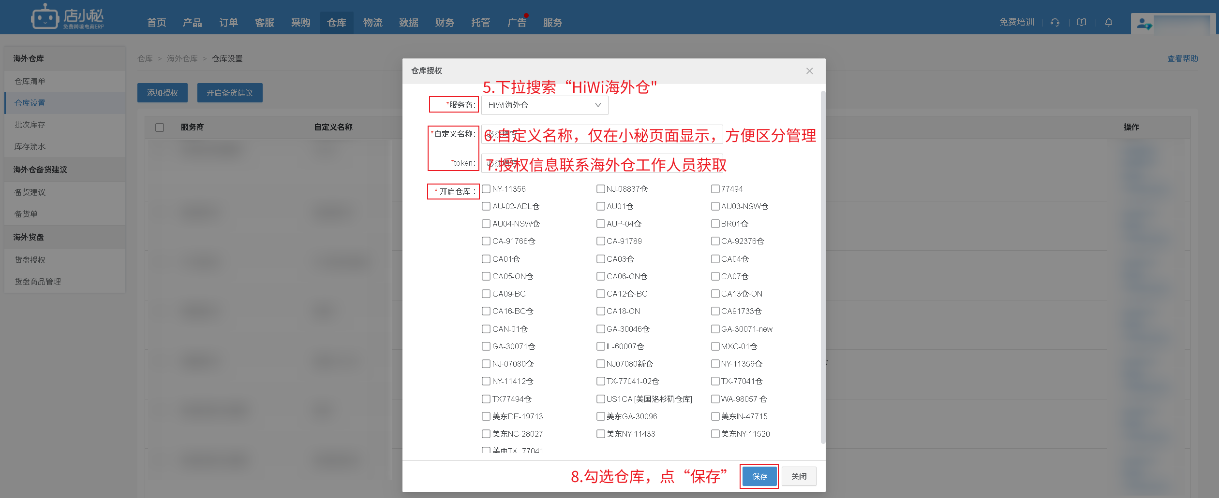Check the US1CA 美国洛杉矶仓库 checkbox

point(601,399)
